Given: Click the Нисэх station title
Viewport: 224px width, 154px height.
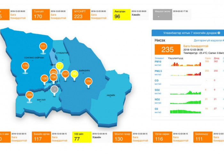Looking at the screenshot, I should 160,40.
